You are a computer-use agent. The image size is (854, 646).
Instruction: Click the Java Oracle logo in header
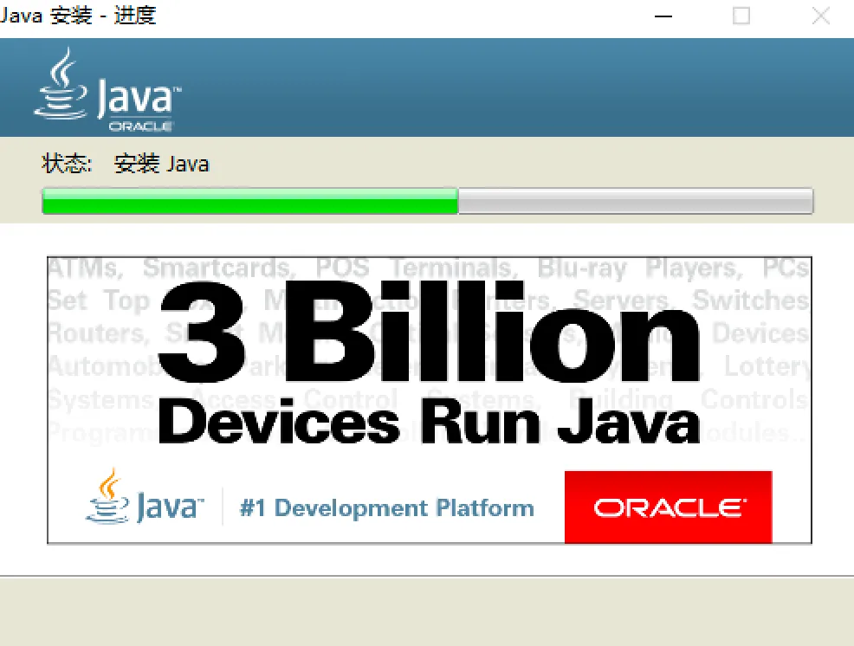(108, 90)
